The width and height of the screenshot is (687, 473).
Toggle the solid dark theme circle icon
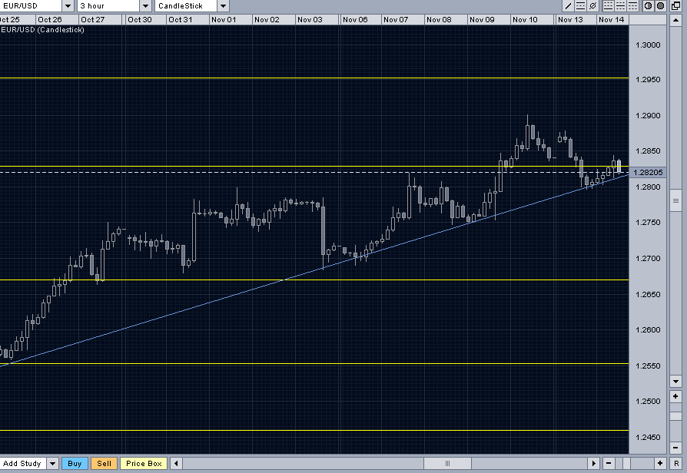(x=659, y=5)
